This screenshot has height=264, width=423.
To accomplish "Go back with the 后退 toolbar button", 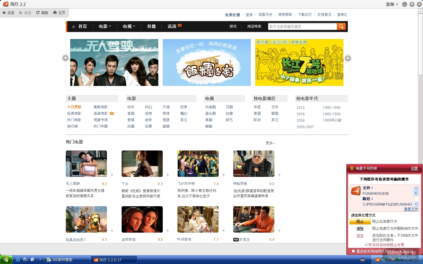I will pyautogui.click(x=8, y=13).
